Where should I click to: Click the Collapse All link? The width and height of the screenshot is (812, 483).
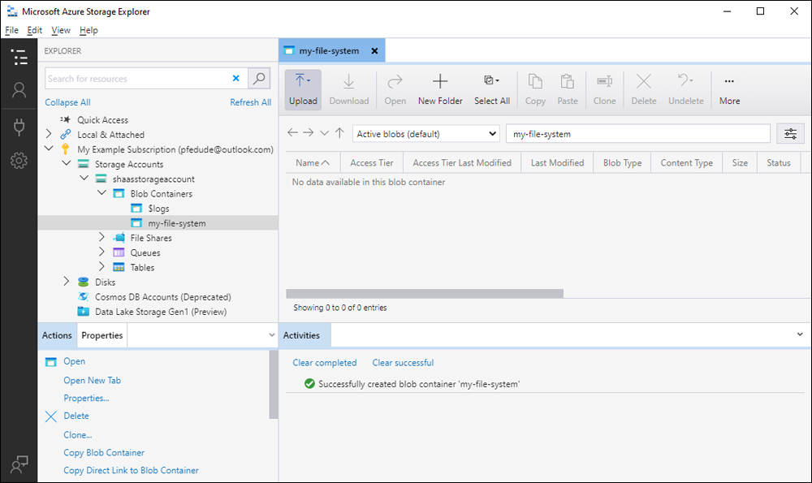pyautogui.click(x=67, y=102)
